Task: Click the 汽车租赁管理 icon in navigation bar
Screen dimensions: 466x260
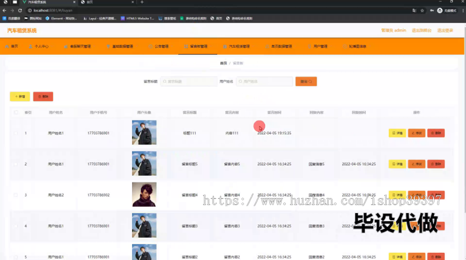Action: click(x=225, y=47)
